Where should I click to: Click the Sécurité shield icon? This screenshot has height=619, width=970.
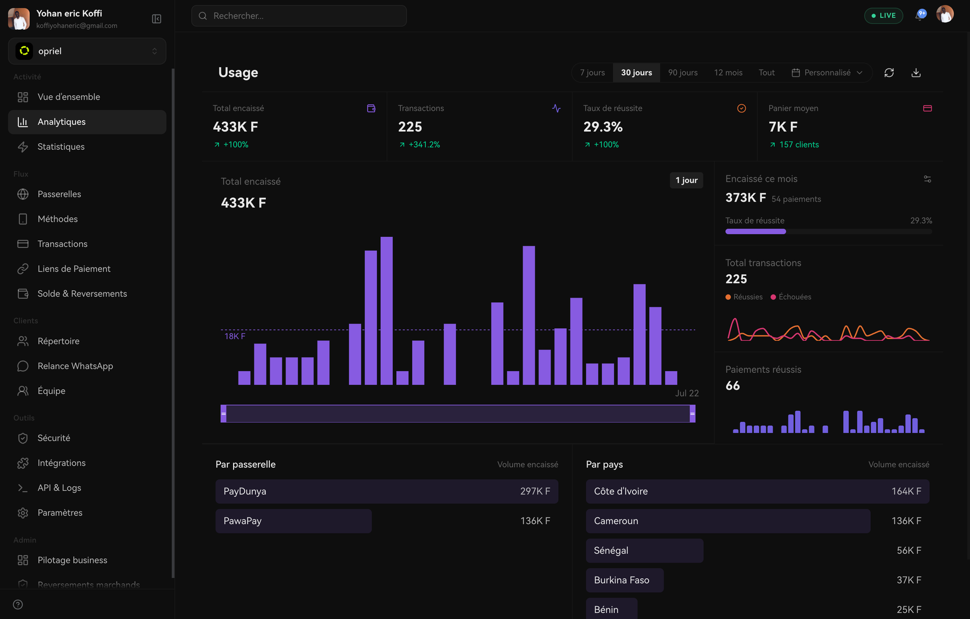23,438
